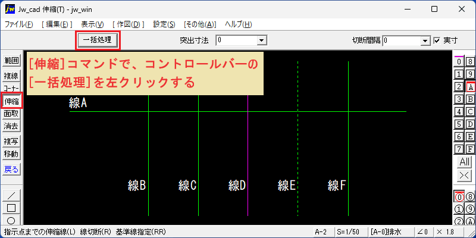The image size is (476, 238).
Task: Choose the 消去 erase tool
Action: [11, 126]
